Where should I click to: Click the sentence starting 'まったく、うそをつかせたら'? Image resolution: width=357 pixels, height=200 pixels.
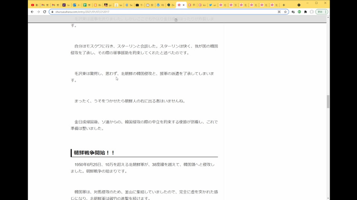[x=130, y=101]
